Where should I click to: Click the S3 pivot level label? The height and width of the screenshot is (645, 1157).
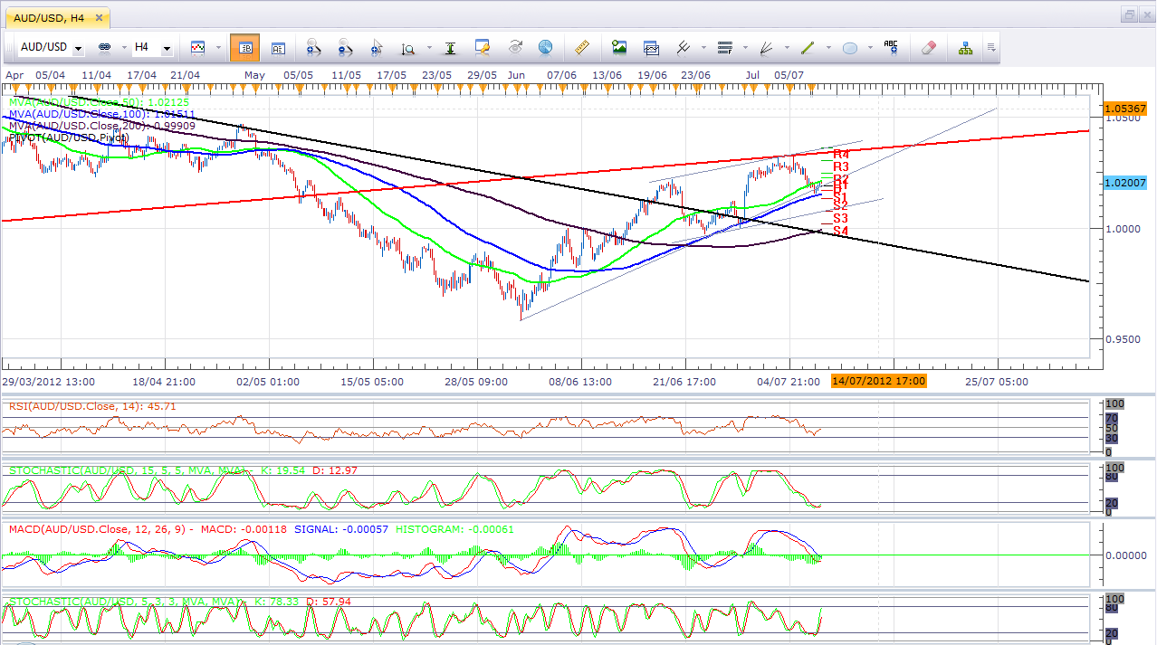[841, 218]
